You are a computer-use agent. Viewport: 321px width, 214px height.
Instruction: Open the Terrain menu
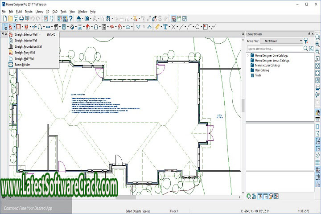[29, 11]
